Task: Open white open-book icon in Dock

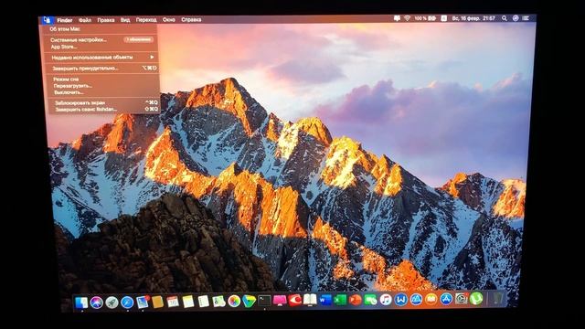Action: point(310,300)
